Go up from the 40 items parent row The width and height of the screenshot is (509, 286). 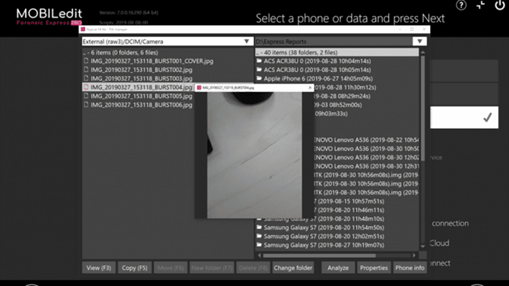coord(337,52)
